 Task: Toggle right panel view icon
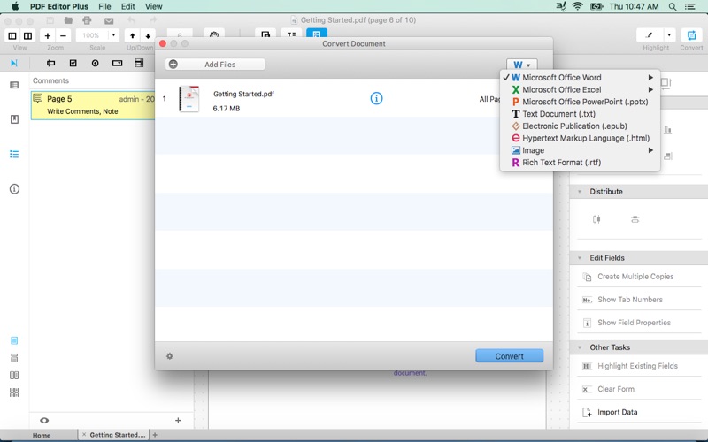[x=28, y=35]
